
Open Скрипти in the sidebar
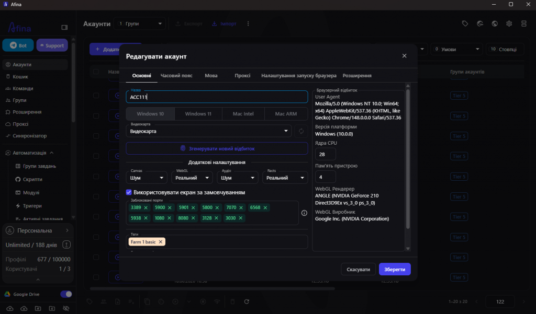pos(32,179)
